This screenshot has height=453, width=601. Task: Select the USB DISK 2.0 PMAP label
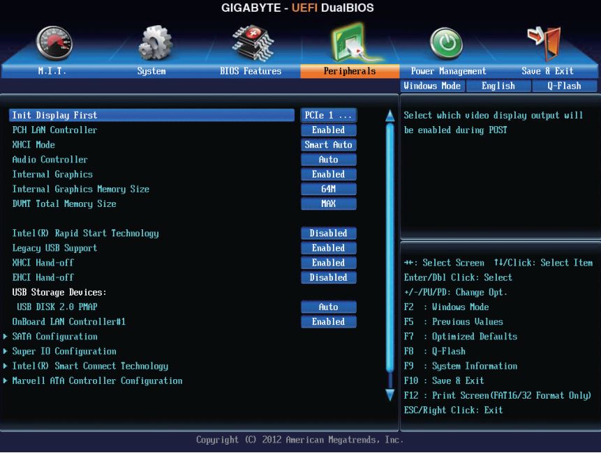tap(57, 307)
